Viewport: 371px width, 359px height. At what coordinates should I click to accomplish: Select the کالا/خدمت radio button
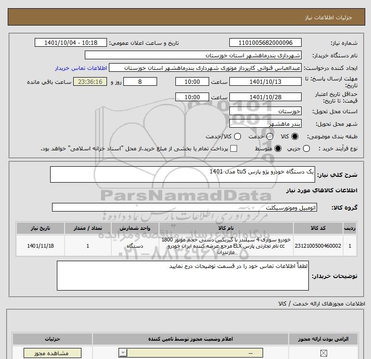pyautogui.click(x=238, y=136)
